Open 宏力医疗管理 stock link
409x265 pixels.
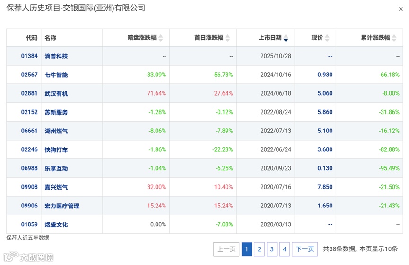(x=62, y=206)
